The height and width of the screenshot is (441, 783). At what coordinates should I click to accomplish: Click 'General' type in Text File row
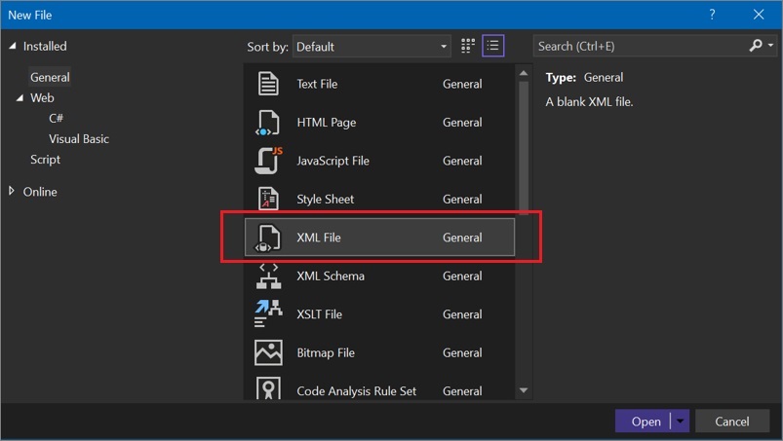462,84
